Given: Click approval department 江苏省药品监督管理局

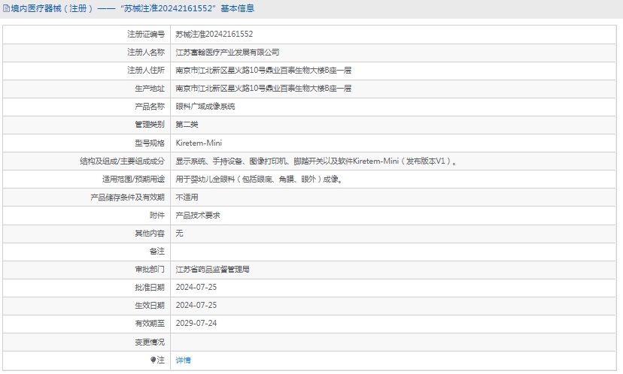Looking at the screenshot, I should pos(212,270).
